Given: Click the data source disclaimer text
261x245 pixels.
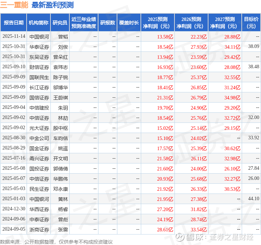Looking at the screenshot, I should pyautogui.click(x=56, y=241).
